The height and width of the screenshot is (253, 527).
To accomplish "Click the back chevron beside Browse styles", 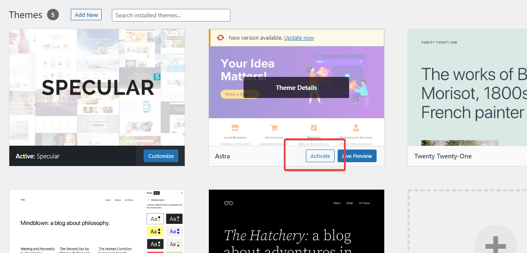I will [148, 200].
